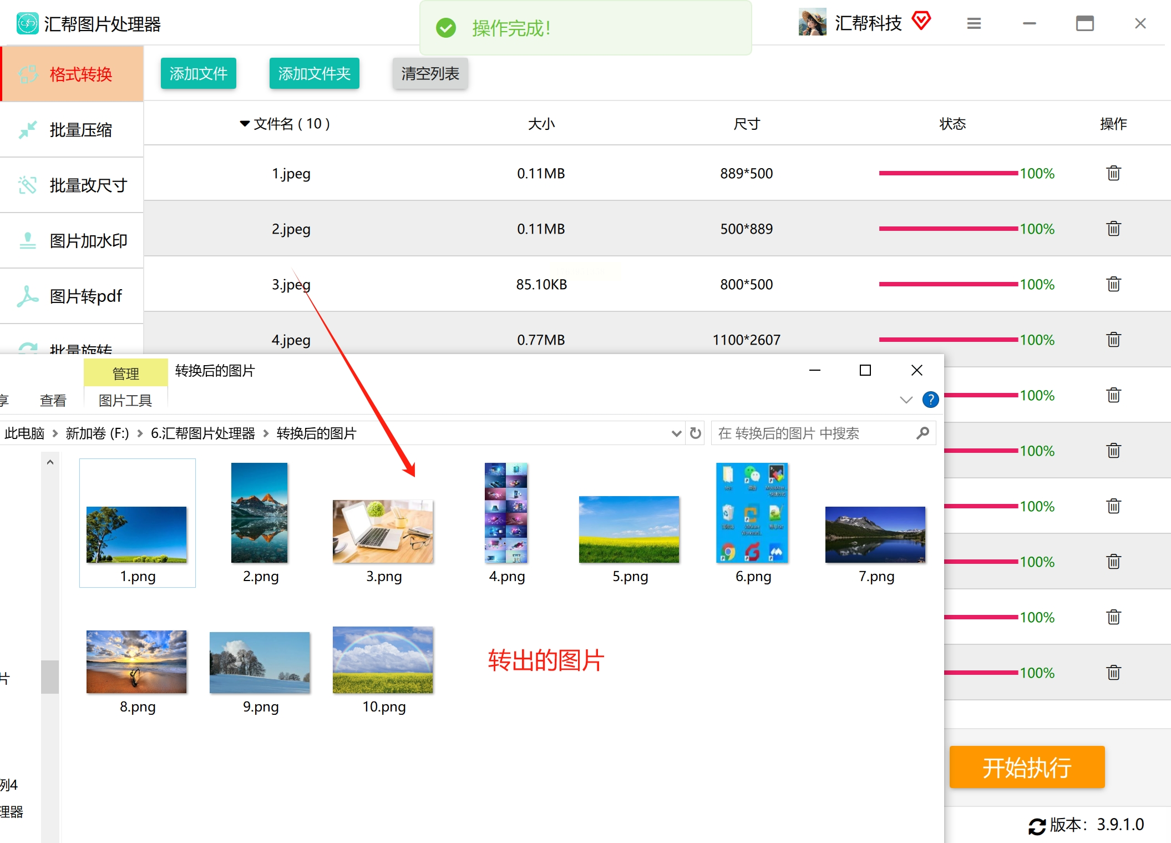
Task: Click the search magnifier icon in Explorer
Action: (x=922, y=433)
